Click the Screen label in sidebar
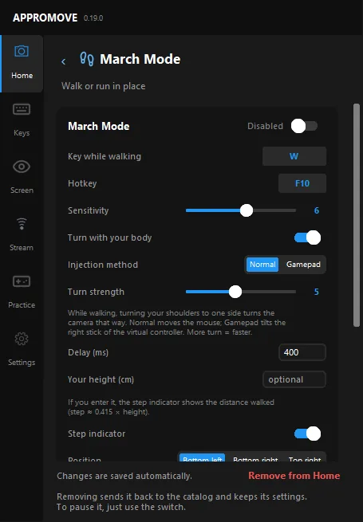This screenshot has height=522, width=363. [x=22, y=190]
